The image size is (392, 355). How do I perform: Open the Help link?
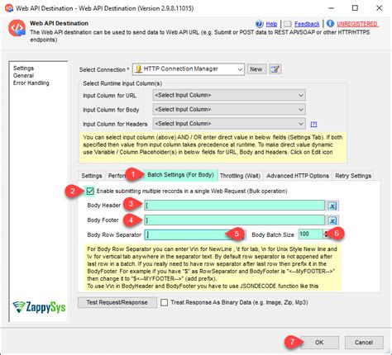[x=271, y=24]
